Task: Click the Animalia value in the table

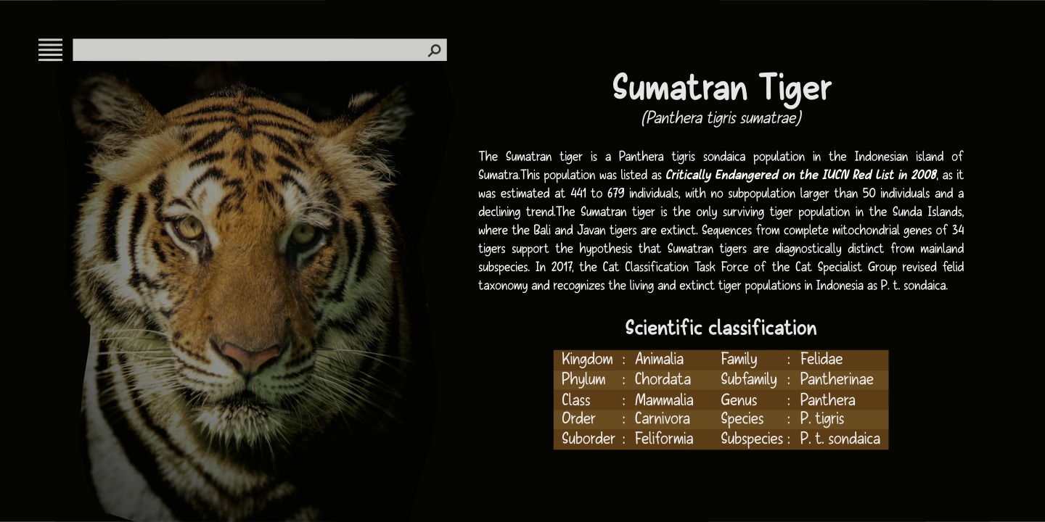Action: tap(659, 360)
